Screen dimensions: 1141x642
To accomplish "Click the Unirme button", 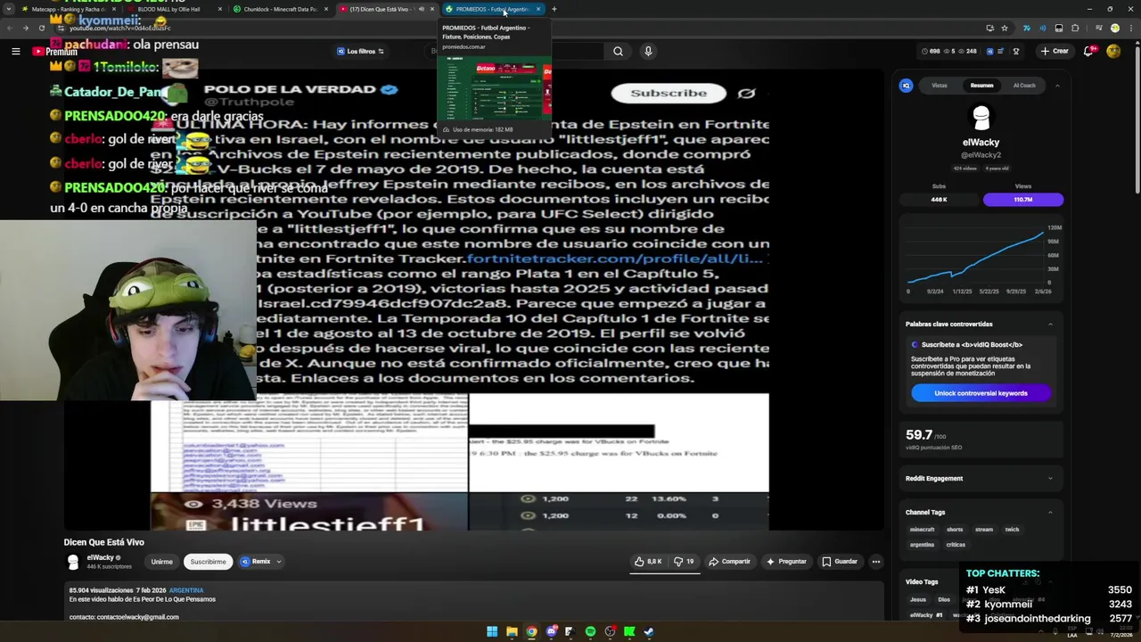I will tap(161, 562).
